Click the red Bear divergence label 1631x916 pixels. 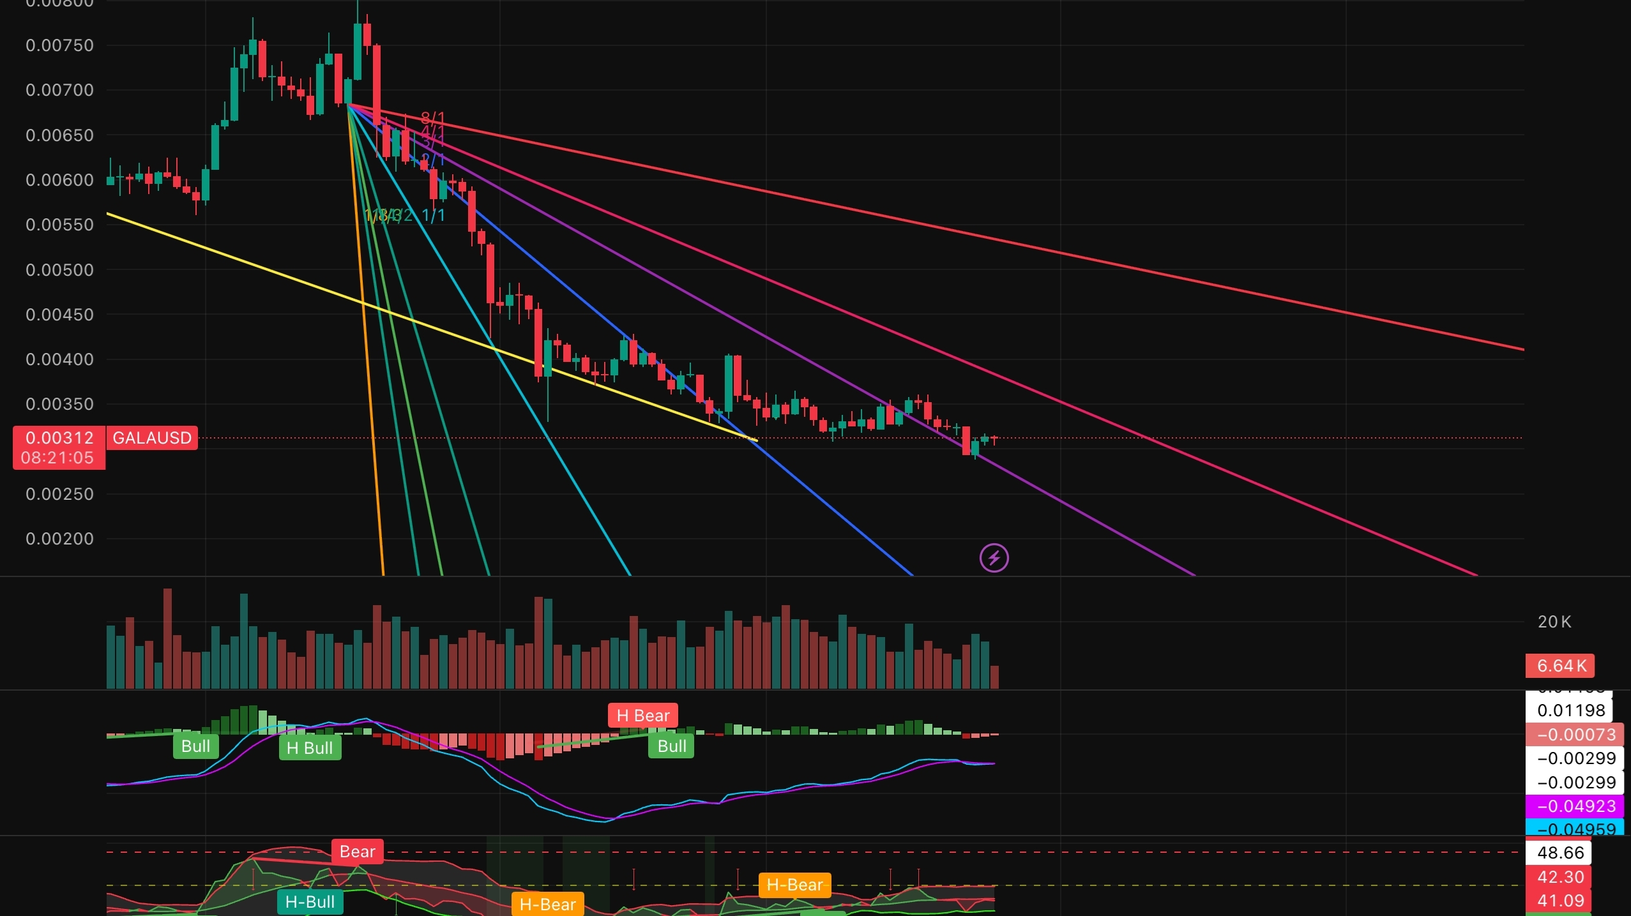[357, 852]
